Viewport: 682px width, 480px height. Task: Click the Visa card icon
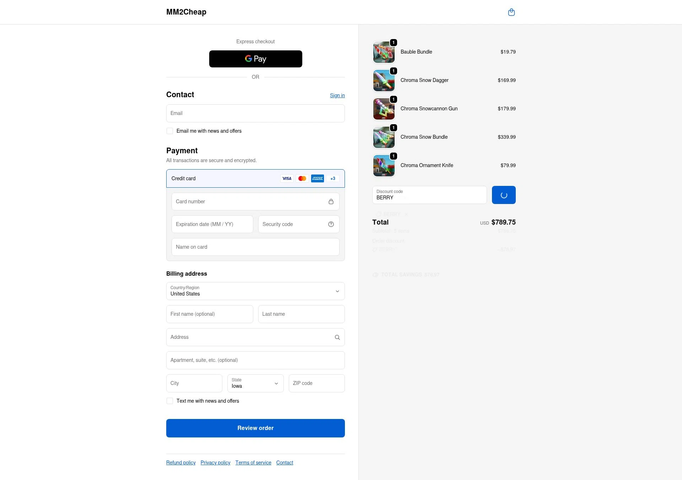point(287,178)
